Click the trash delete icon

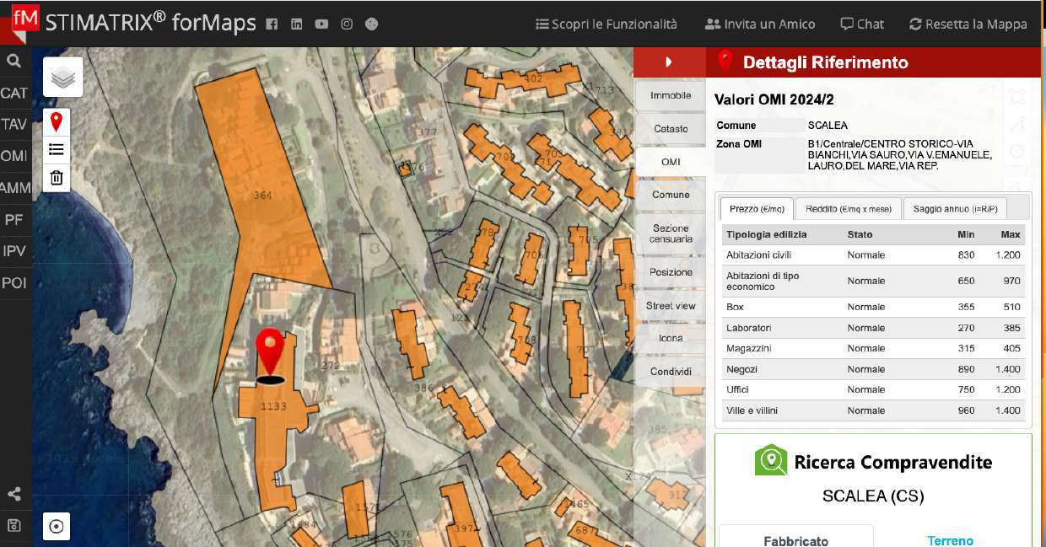pyautogui.click(x=57, y=177)
